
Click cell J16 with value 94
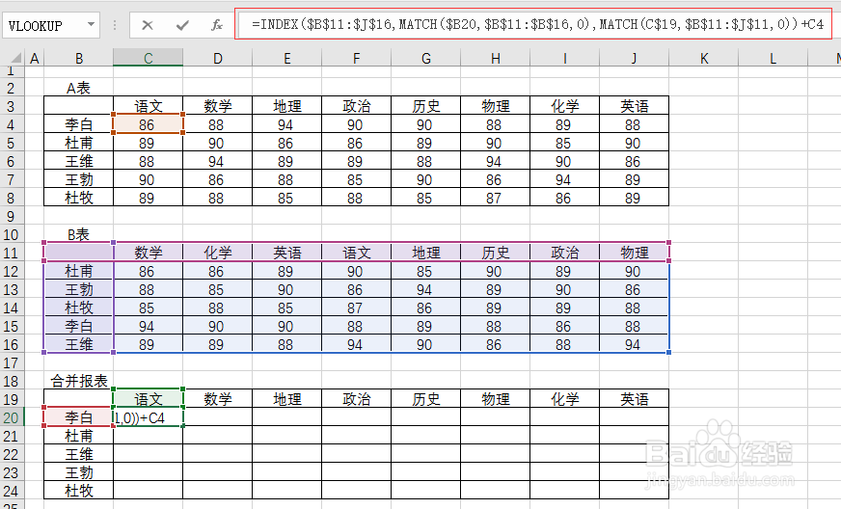coord(634,344)
